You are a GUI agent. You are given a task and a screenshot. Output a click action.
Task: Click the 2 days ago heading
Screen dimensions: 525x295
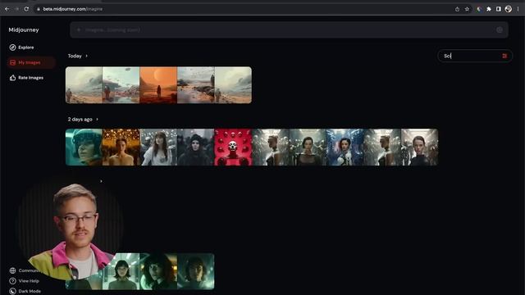[80, 119]
